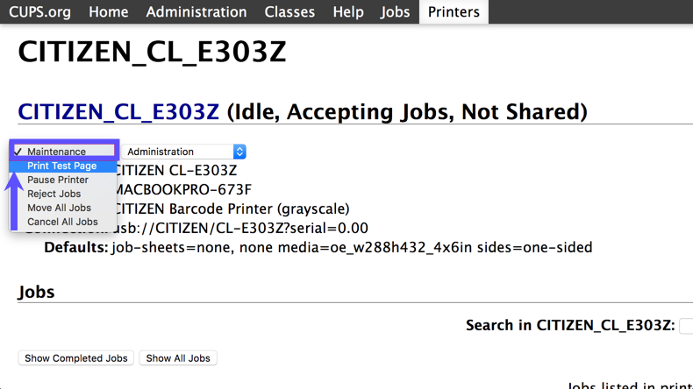Viewport: 693px width, 389px height.
Task: Open the Help tab
Action: [348, 12]
